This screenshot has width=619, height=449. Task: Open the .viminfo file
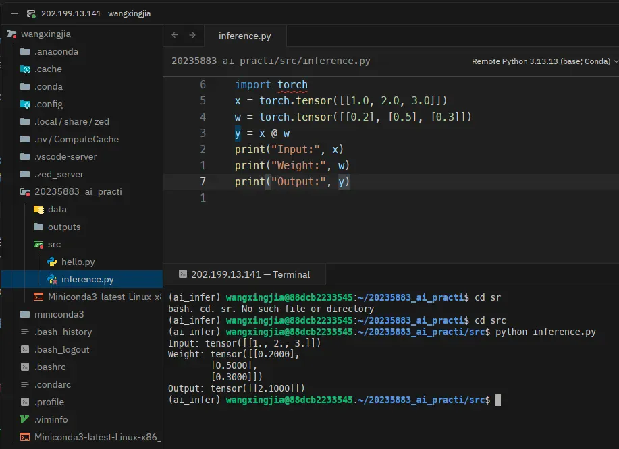[x=82, y=419]
